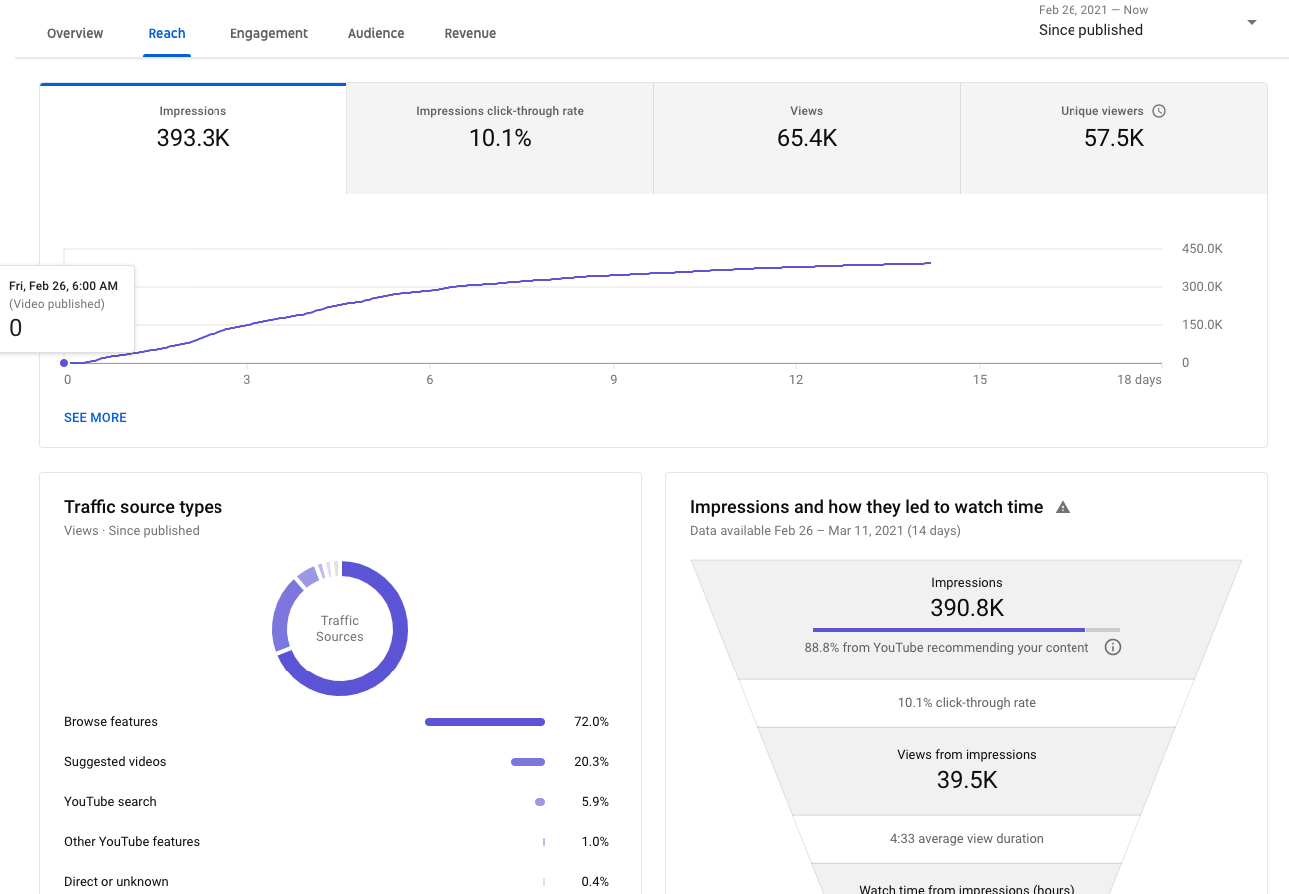Viewport: 1289px width, 894px height.
Task: Select the Revenue tab
Action: (470, 33)
